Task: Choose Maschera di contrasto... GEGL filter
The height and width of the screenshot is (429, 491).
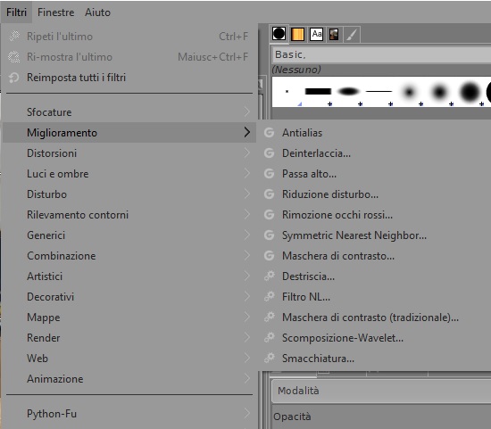Action: (375, 256)
